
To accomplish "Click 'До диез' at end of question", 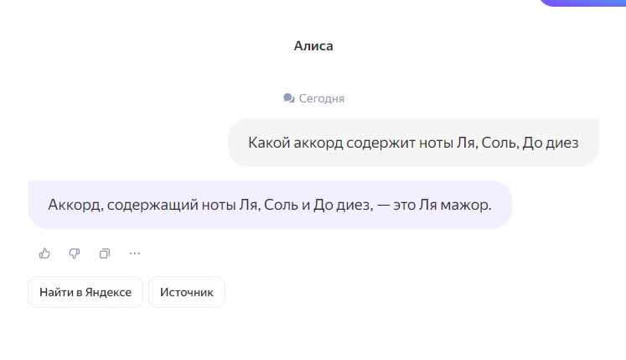I will tap(550, 143).
